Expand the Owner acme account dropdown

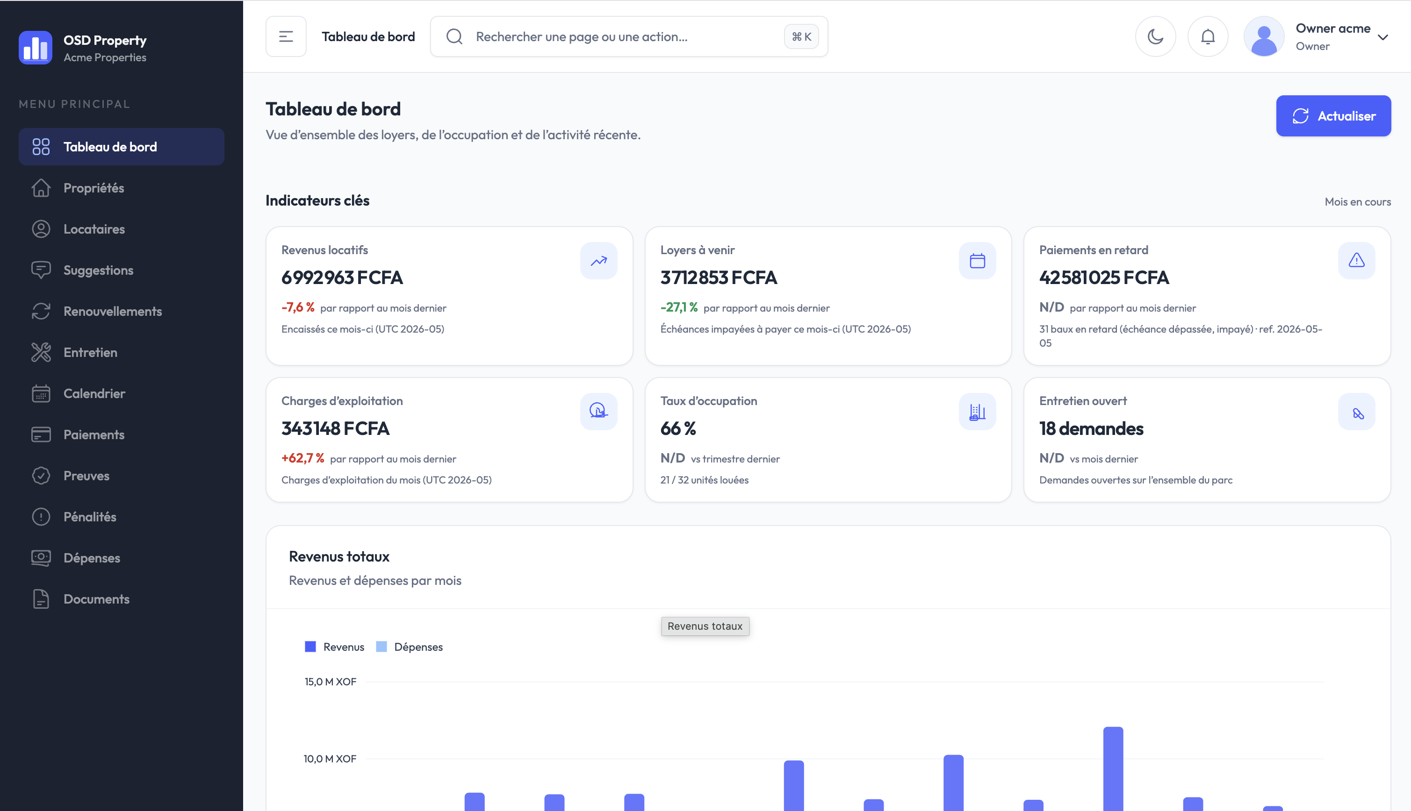[1382, 37]
